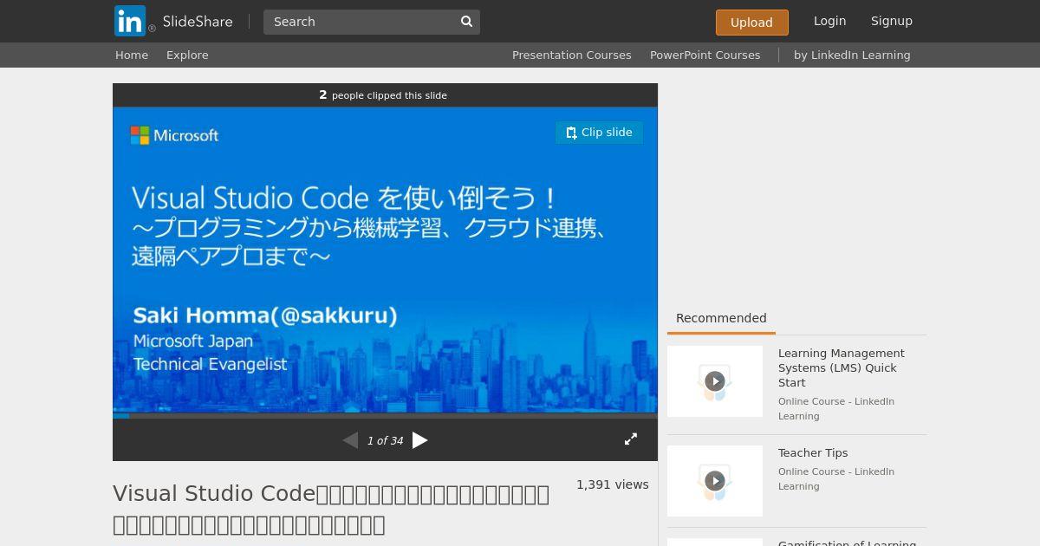Image resolution: width=1040 pixels, height=546 pixels.
Task: Open Presentation Courses link
Action: (571, 55)
